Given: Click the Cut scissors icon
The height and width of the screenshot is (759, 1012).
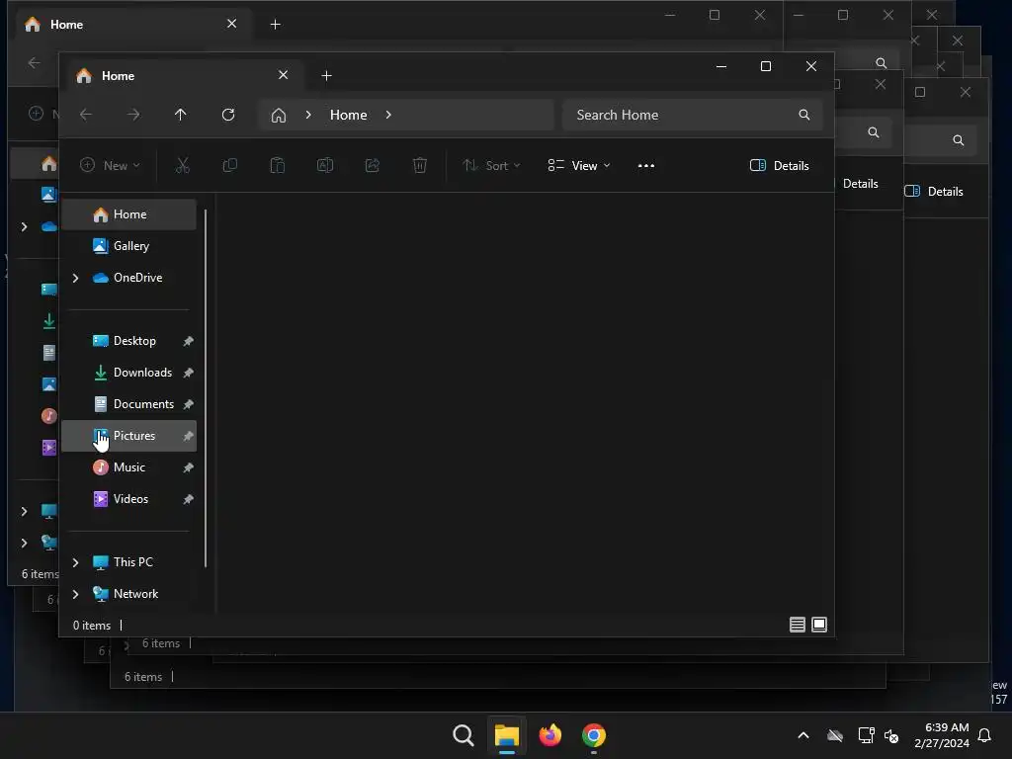Looking at the screenshot, I should pyautogui.click(x=183, y=166).
